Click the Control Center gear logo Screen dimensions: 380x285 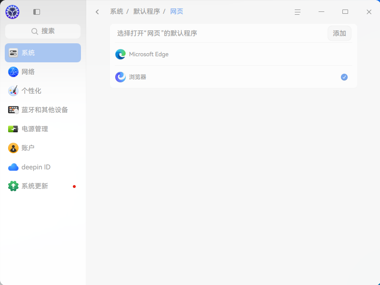point(12,12)
